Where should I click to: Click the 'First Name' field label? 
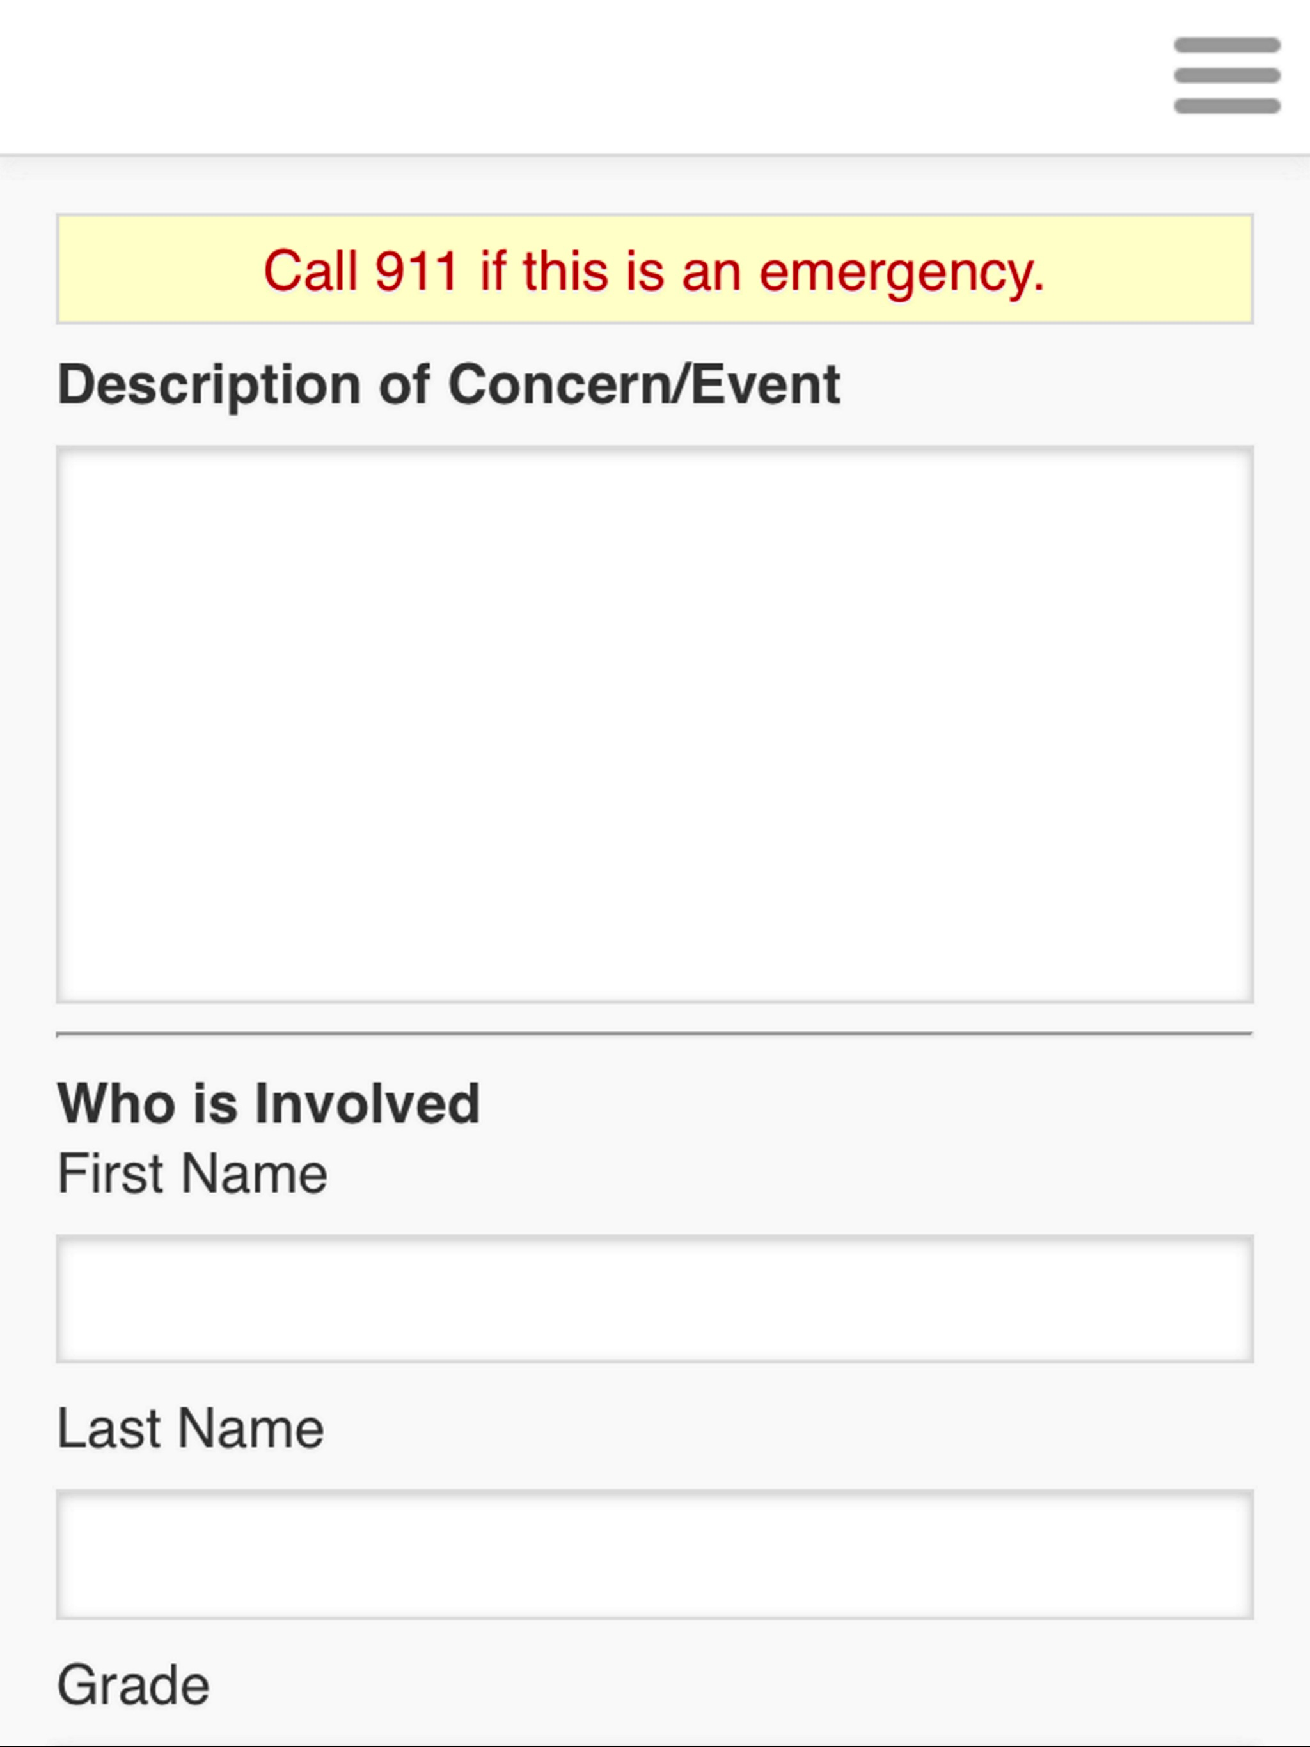[192, 1173]
